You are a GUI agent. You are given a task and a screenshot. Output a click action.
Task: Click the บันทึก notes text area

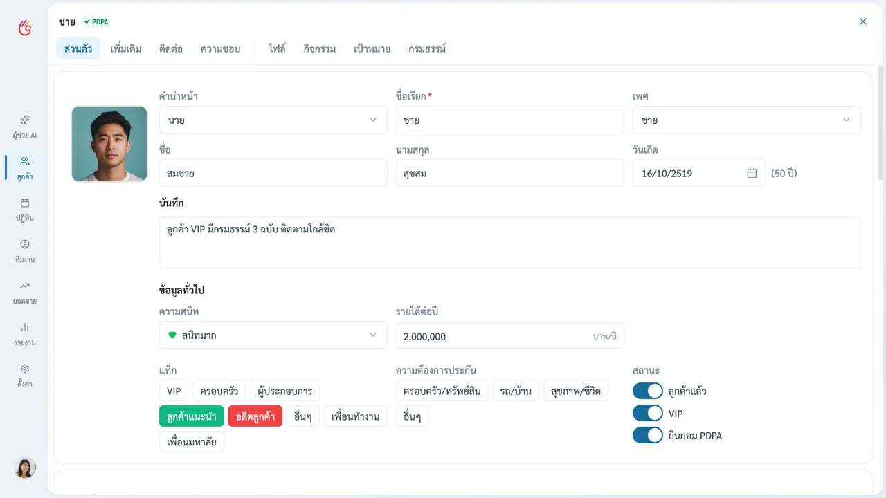click(510, 242)
